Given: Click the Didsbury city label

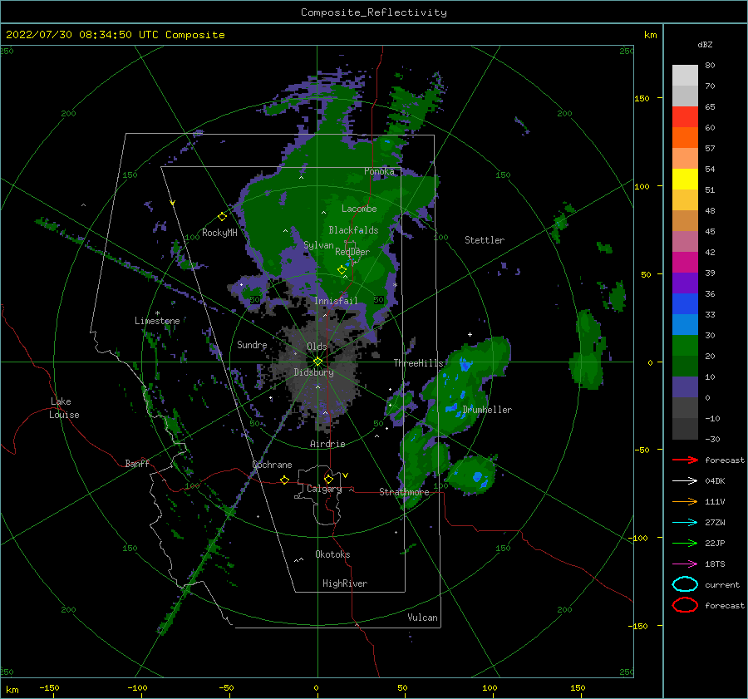Looking at the screenshot, I should point(313,372).
